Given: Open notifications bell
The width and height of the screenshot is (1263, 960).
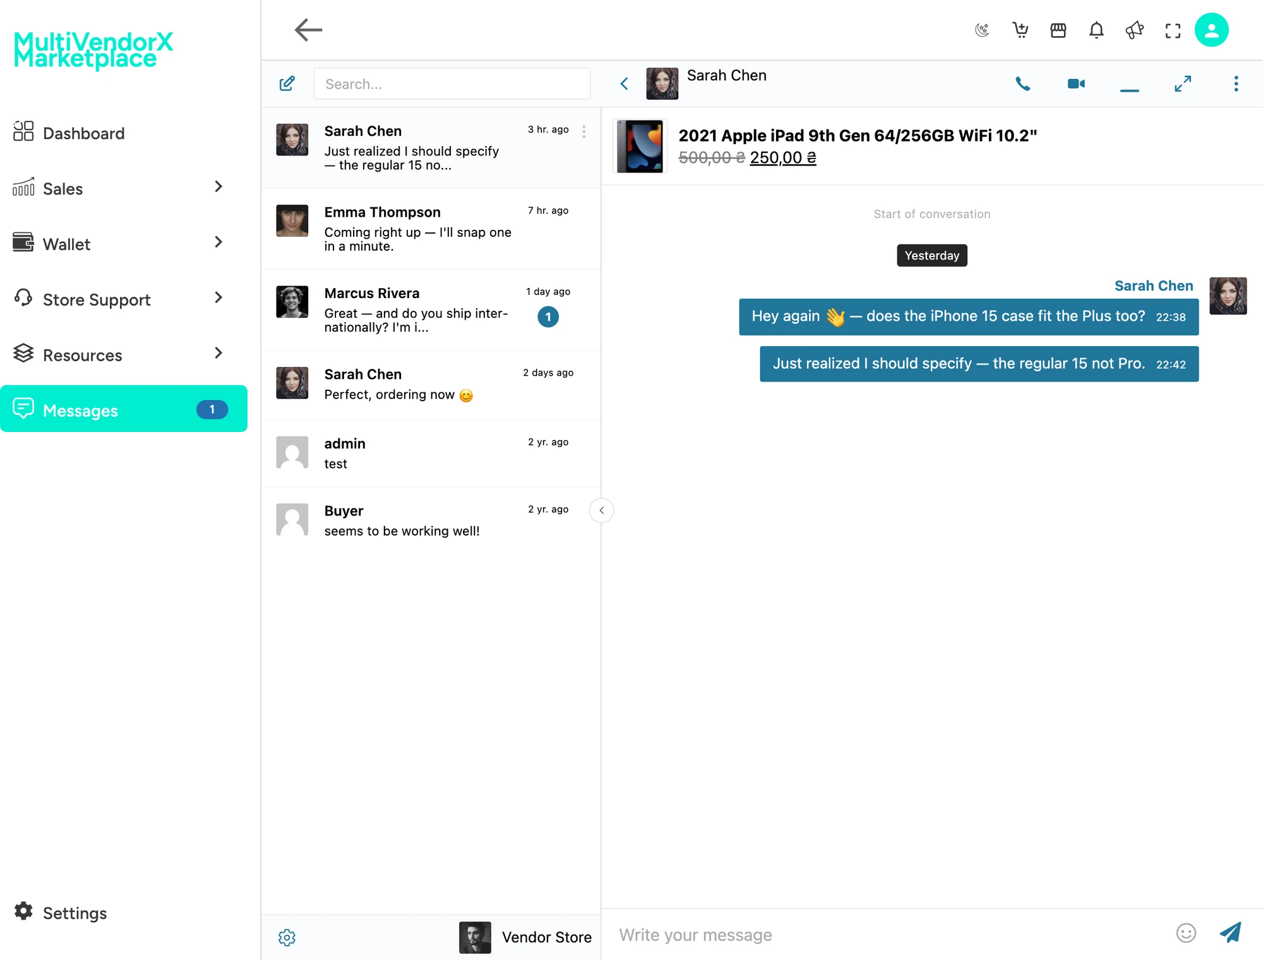Looking at the screenshot, I should [1096, 30].
